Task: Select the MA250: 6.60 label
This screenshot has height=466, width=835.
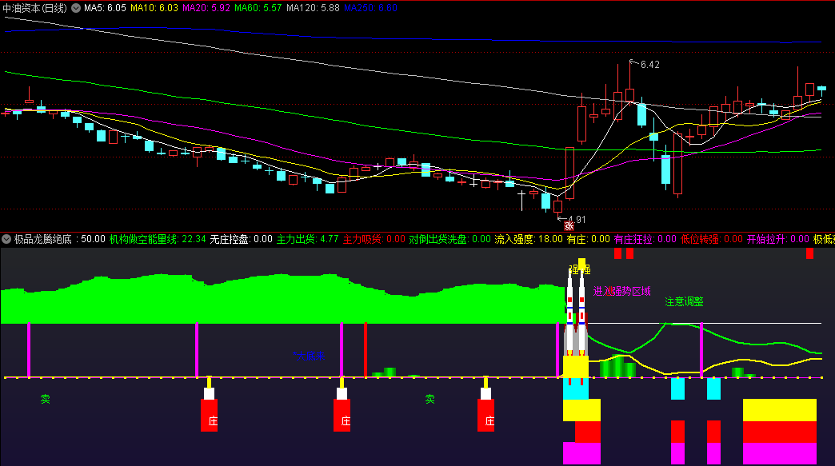Action: [x=370, y=8]
